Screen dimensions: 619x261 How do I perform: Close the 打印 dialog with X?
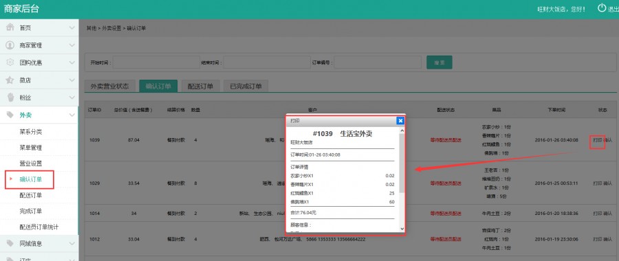coord(400,121)
